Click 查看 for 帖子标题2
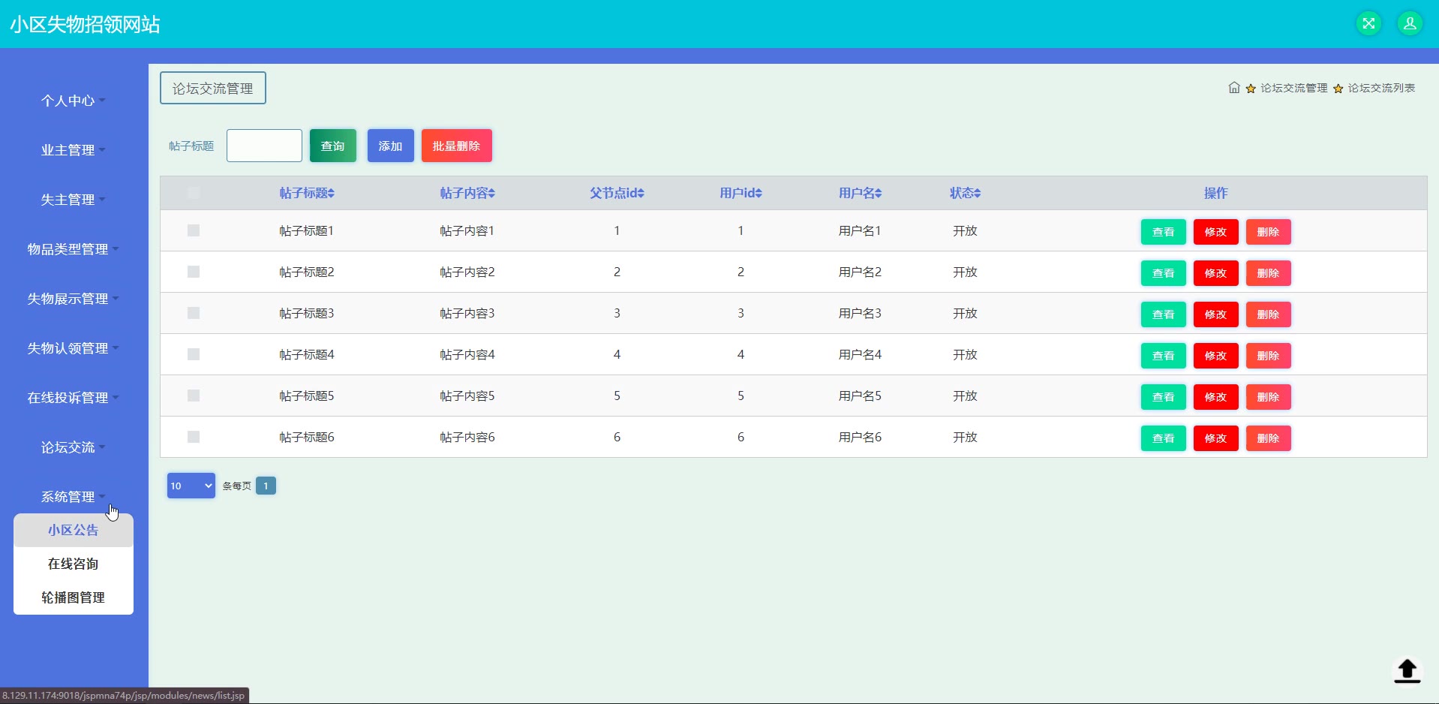 point(1164,273)
